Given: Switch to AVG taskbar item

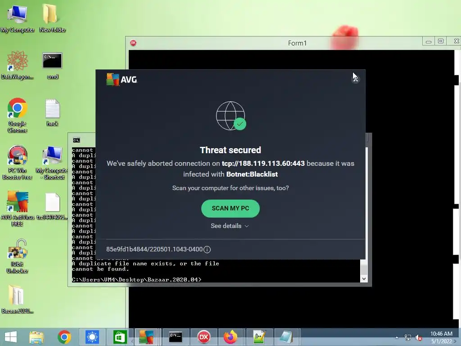Looking at the screenshot, I should [x=146, y=337].
